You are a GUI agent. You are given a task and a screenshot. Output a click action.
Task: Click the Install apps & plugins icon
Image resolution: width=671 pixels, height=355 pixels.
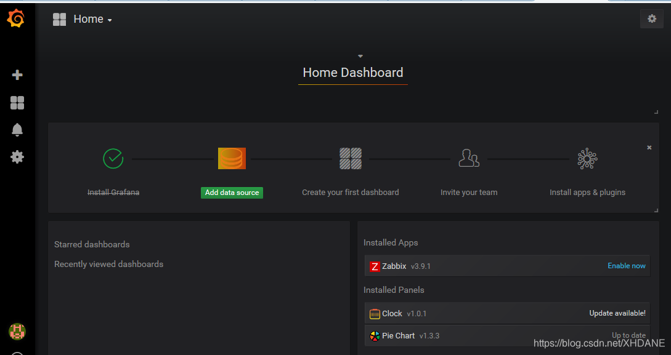tap(588, 159)
